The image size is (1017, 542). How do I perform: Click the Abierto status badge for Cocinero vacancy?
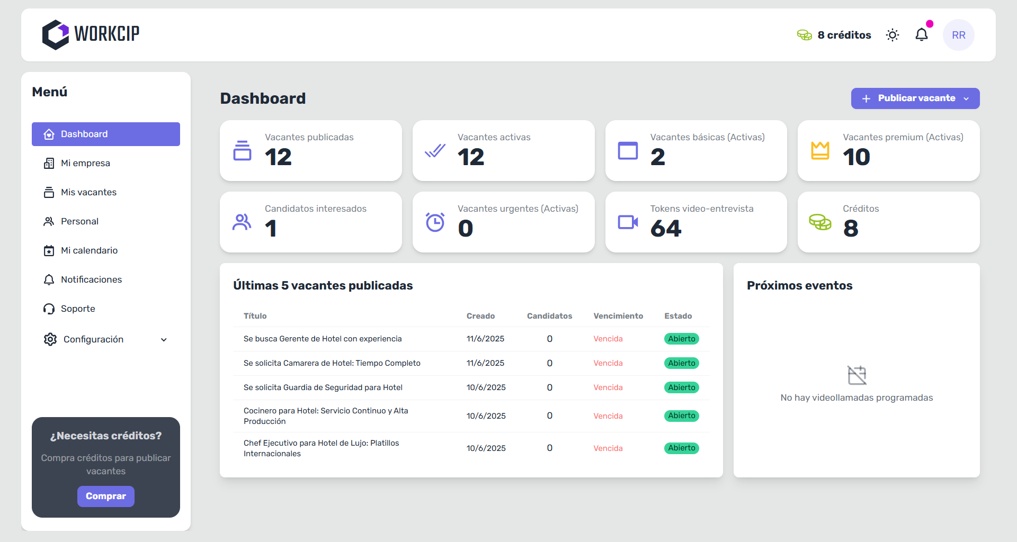click(x=681, y=415)
